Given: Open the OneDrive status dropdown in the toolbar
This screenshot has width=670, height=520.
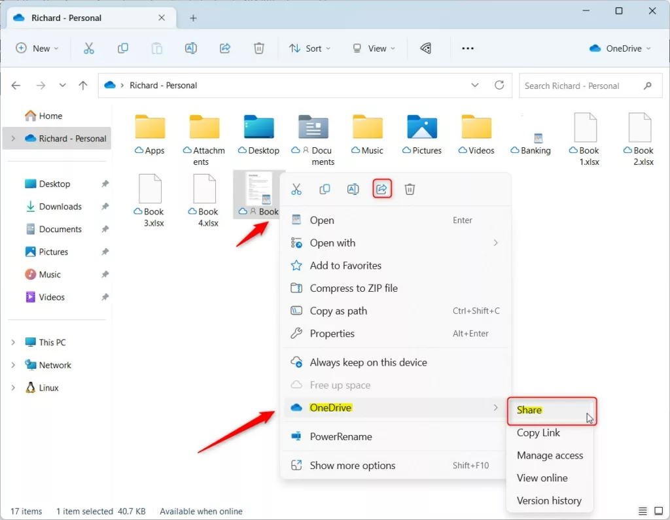Looking at the screenshot, I should (620, 48).
